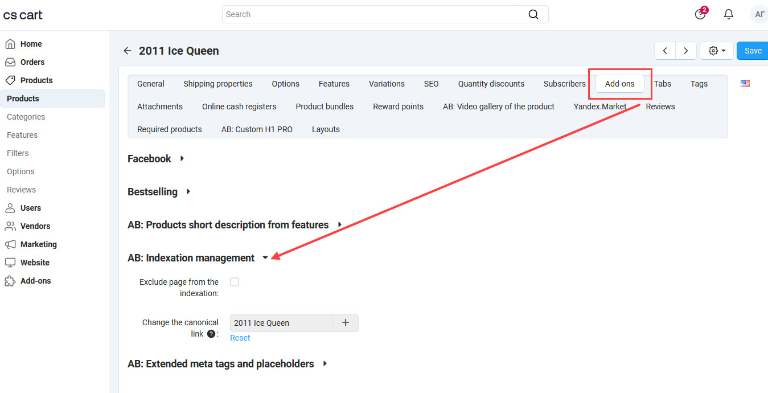Open notifications via the circled badge icon

(700, 14)
